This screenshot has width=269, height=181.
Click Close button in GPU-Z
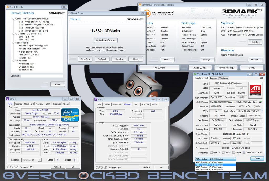(x=257, y=158)
